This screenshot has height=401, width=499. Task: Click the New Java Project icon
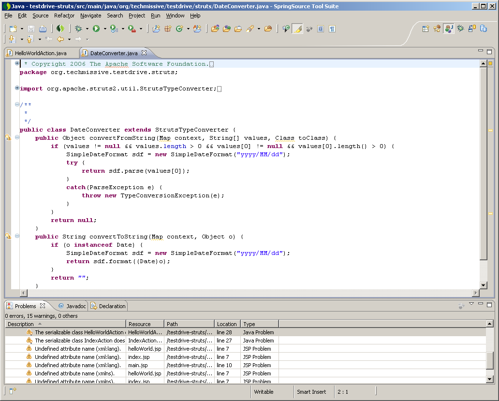click(156, 29)
